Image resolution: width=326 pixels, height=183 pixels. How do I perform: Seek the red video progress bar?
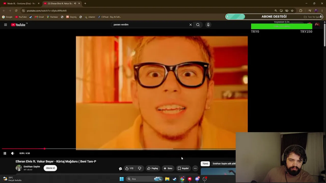(119, 149)
